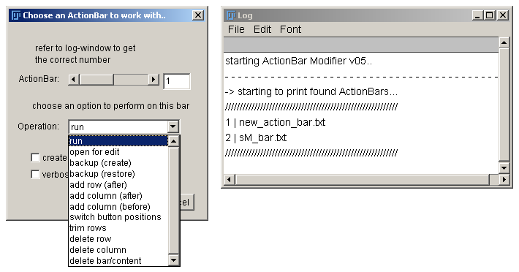
Task: Click the 'ActionBar:' label
Action: [x=39, y=79]
